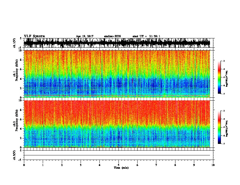Click time axis tick label "0"
The height and width of the screenshot is (185, 240).
click(24, 165)
